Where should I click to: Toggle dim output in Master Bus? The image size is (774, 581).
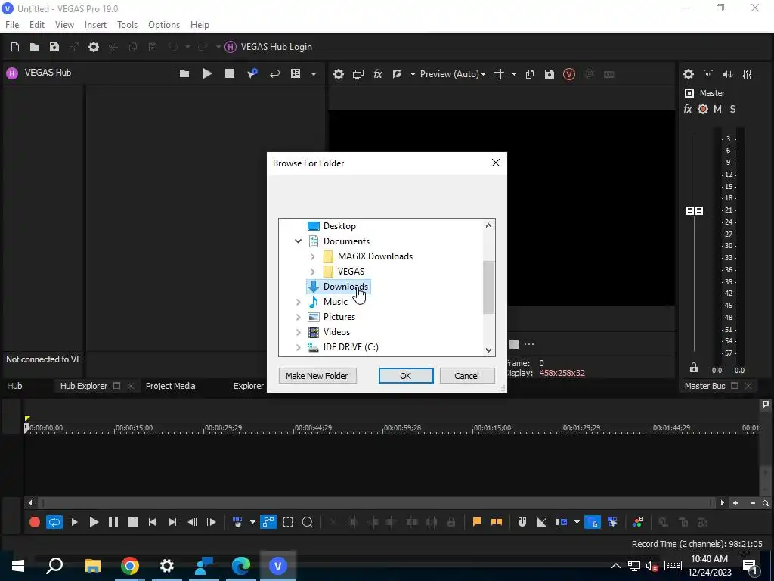tap(728, 74)
